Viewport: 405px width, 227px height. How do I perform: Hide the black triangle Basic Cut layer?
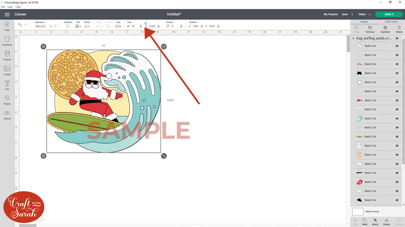397,200
